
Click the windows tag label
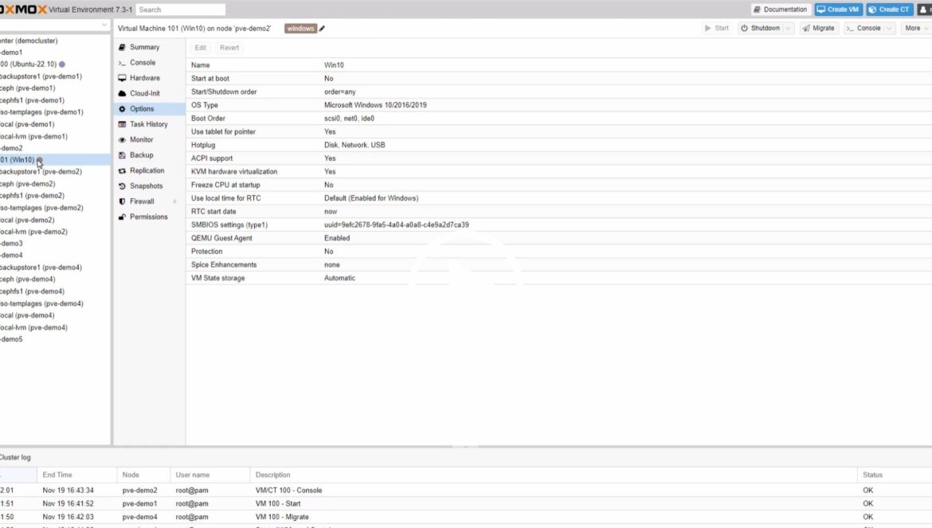point(300,29)
